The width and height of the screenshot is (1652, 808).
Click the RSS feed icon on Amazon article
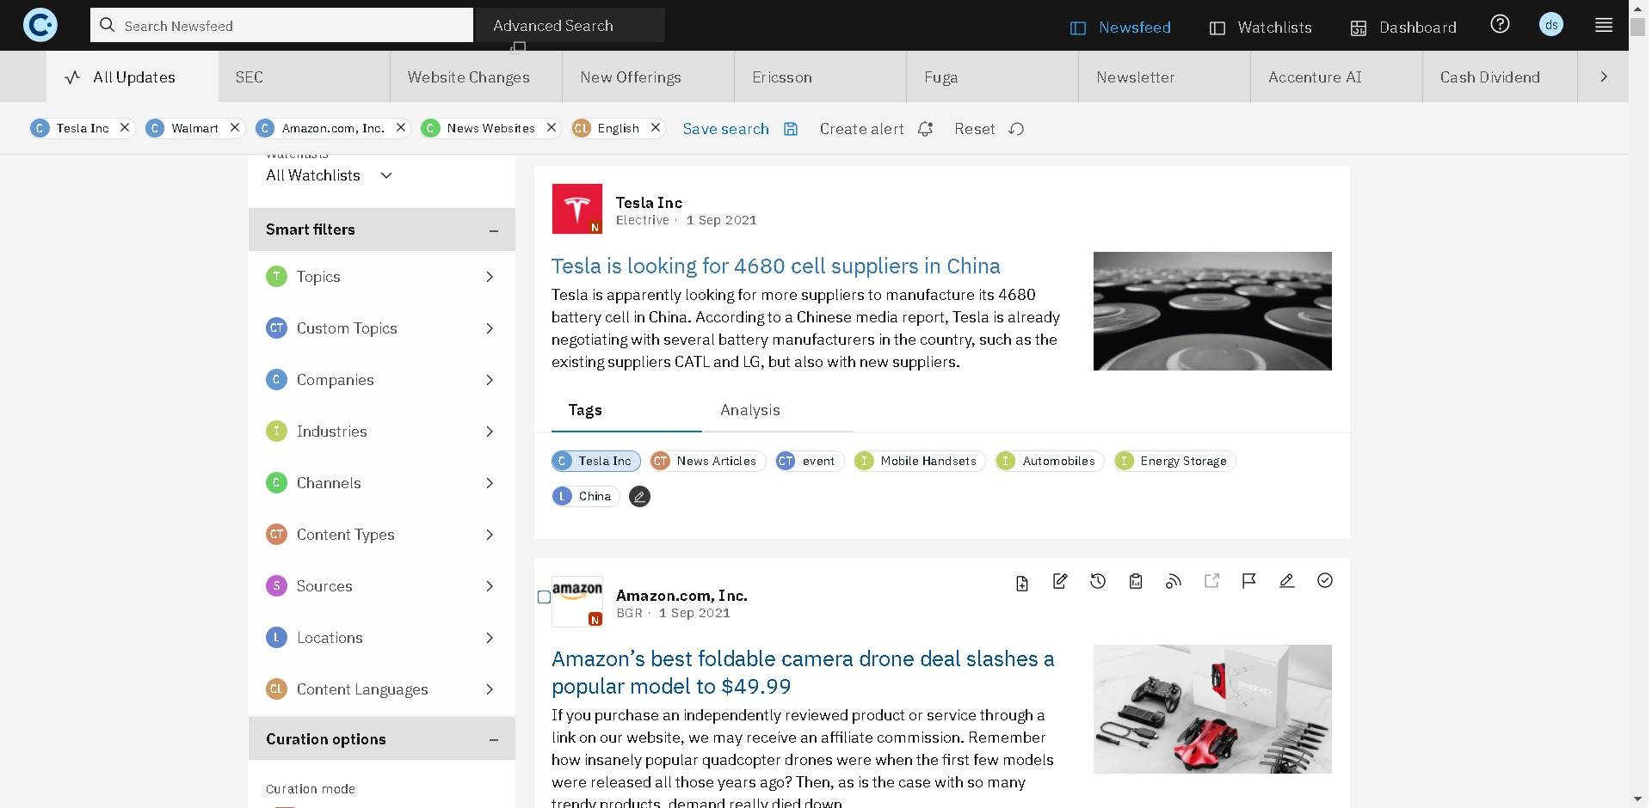coord(1173,582)
